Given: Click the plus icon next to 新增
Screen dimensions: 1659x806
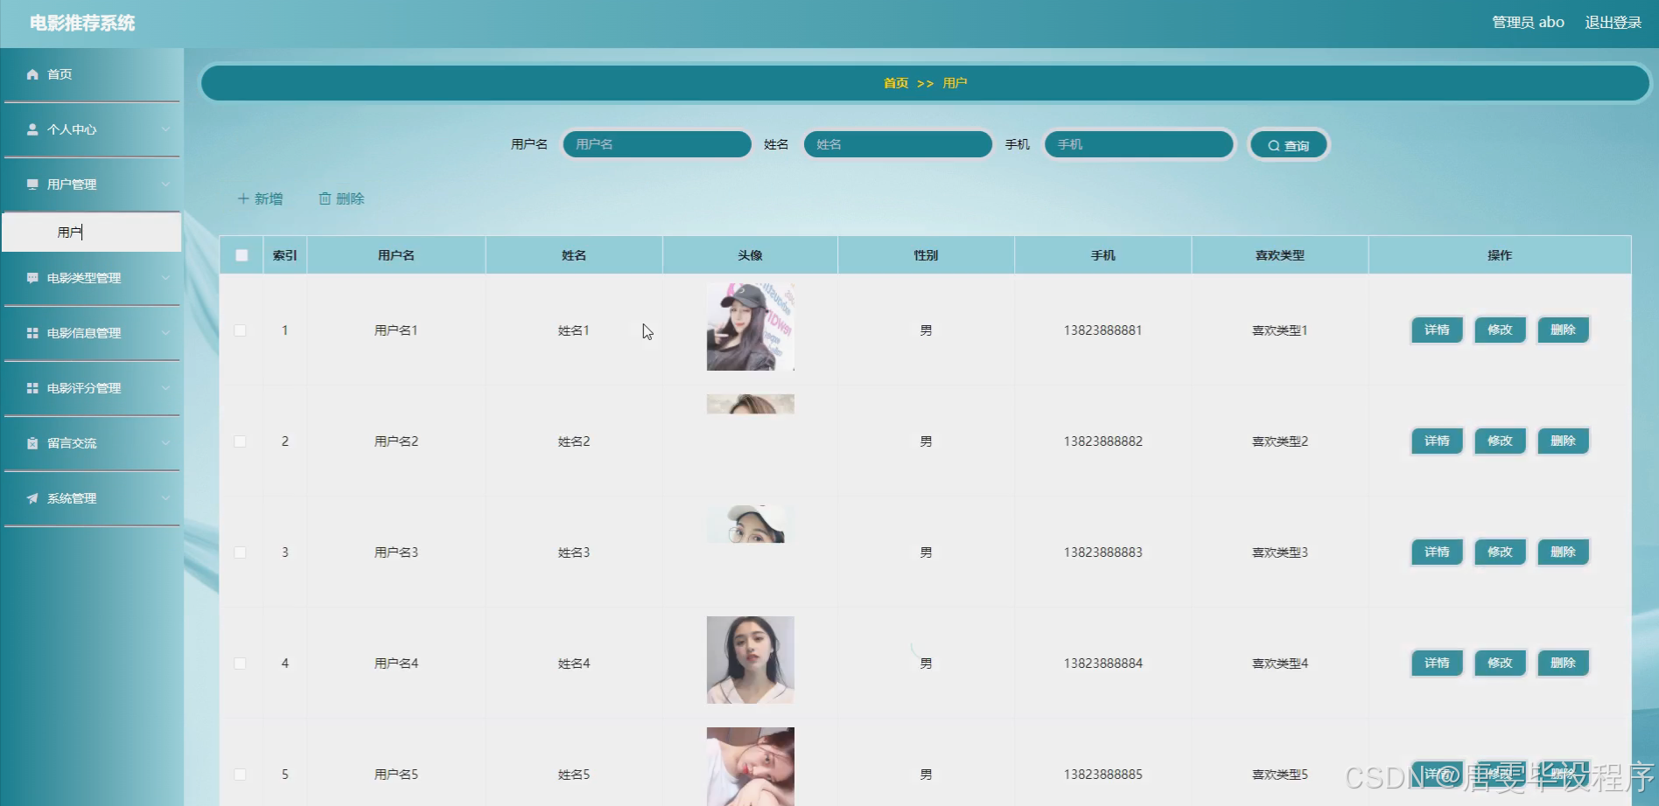Looking at the screenshot, I should pos(243,198).
